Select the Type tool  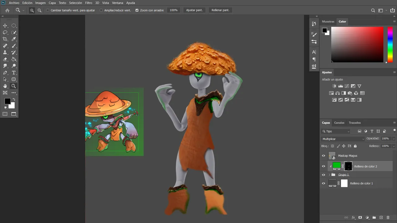(14, 73)
